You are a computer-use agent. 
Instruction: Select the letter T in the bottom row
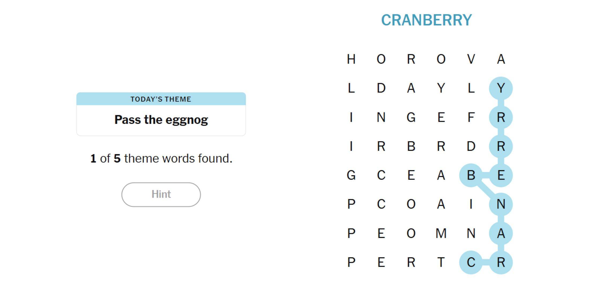pyautogui.click(x=441, y=262)
